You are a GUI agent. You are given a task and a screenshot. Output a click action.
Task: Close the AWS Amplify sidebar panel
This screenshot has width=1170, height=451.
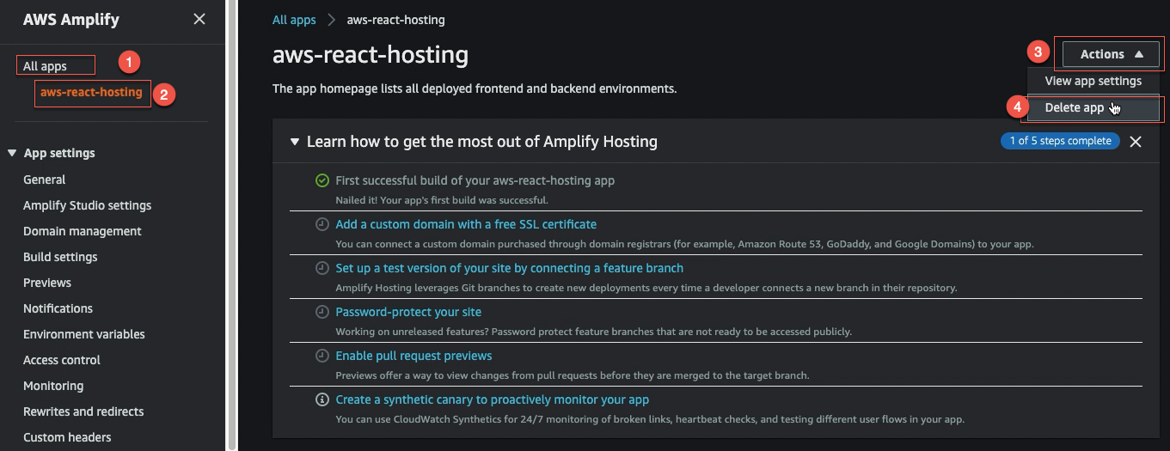[199, 19]
